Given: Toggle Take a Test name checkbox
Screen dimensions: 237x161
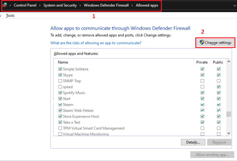Looking at the screenshot, I should [60, 122].
